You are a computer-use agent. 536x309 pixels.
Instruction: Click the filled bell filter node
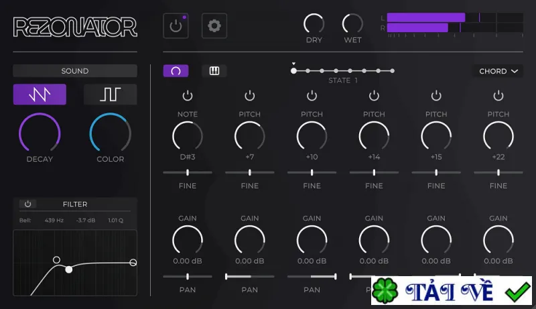[x=69, y=269]
